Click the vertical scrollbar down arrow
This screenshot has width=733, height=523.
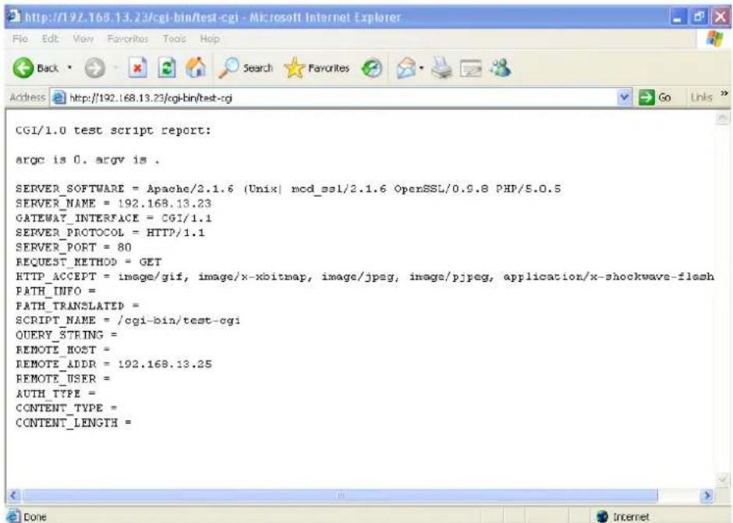coord(722,480)
